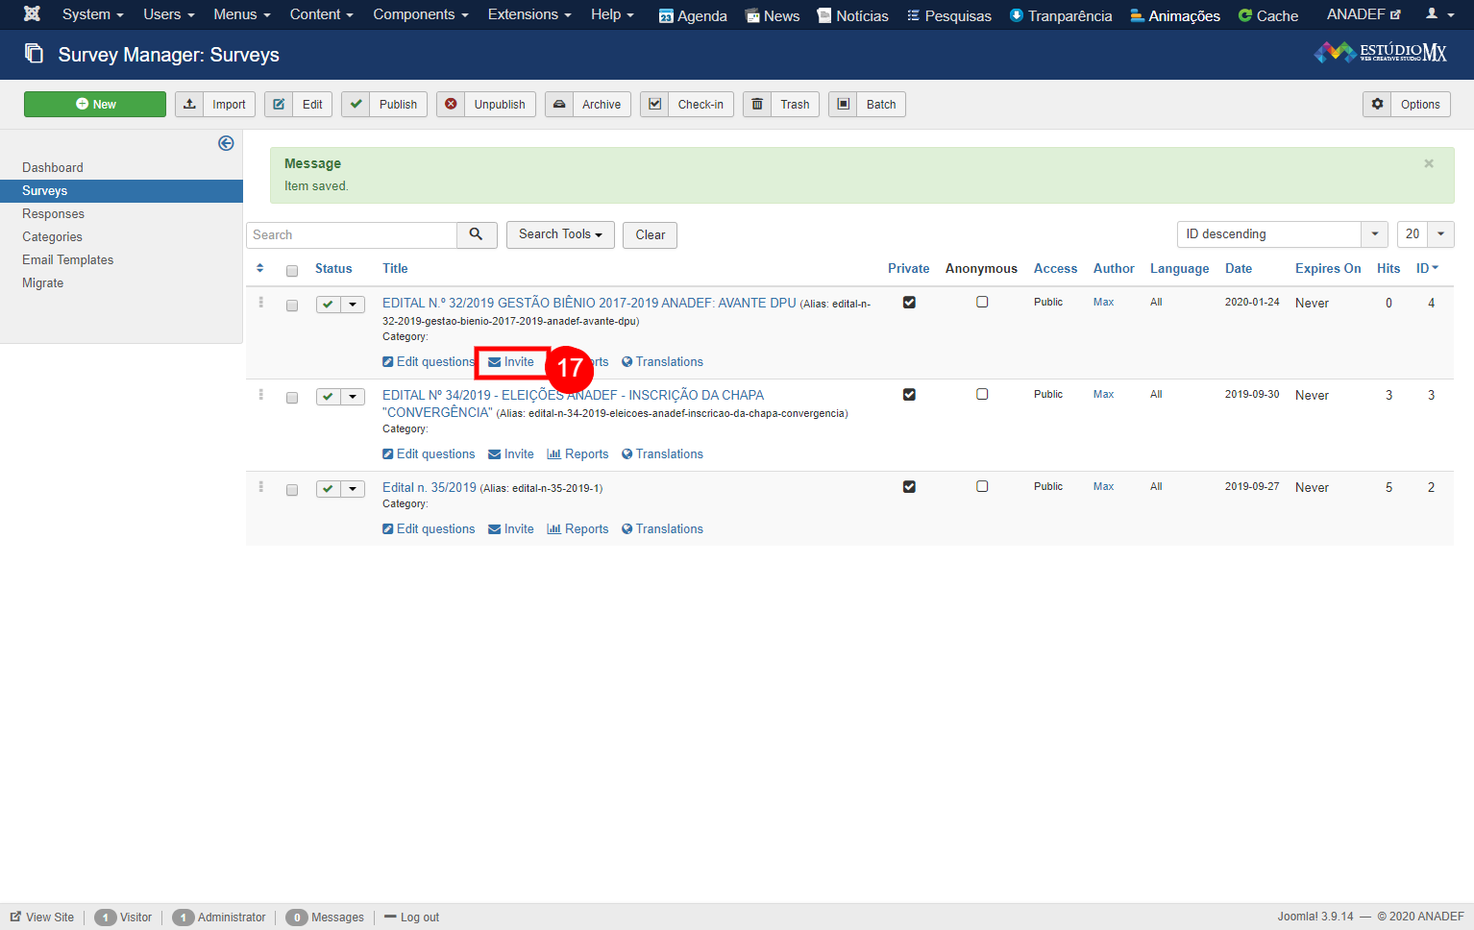
Task: Click into the Search input field
Action: 352,235
